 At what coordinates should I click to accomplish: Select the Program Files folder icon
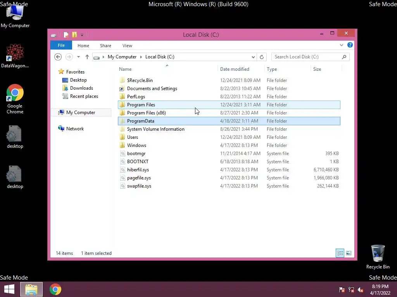tap(122, 104)
